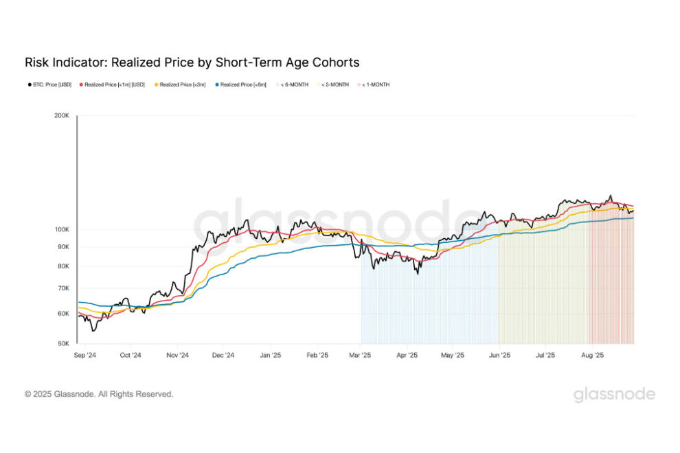The height and width of the screenshot is (453, 680).
Task: Toggle the yellow Realized Price <3m legend dot
Action: click(x=156, y=84)
